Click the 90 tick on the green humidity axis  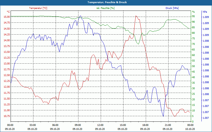coord(193,22)
